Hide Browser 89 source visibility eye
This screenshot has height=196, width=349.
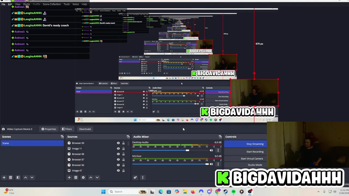[118, 143]
